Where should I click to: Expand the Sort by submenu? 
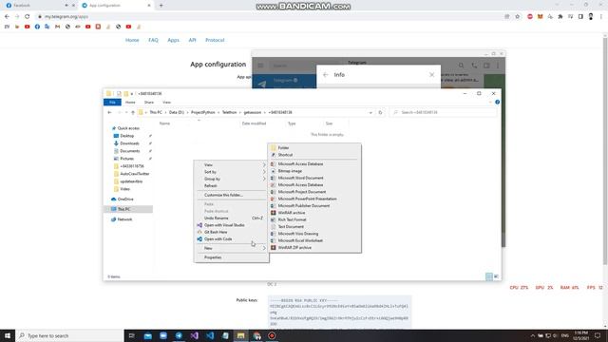231,172
